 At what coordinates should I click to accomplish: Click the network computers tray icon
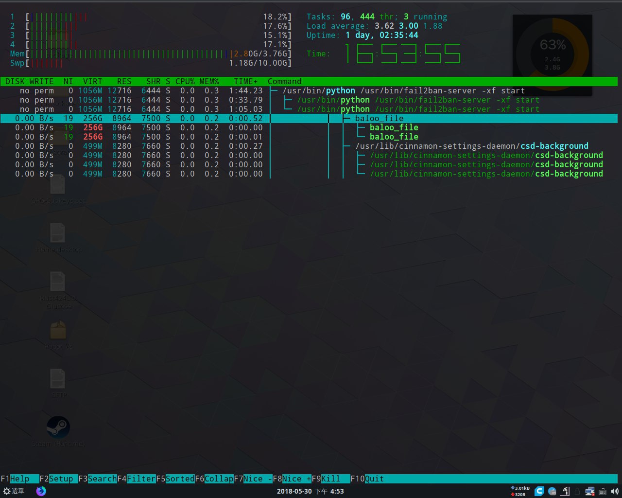point(590,491)
